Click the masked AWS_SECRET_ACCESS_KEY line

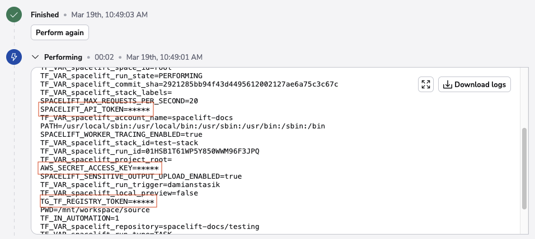100,168
